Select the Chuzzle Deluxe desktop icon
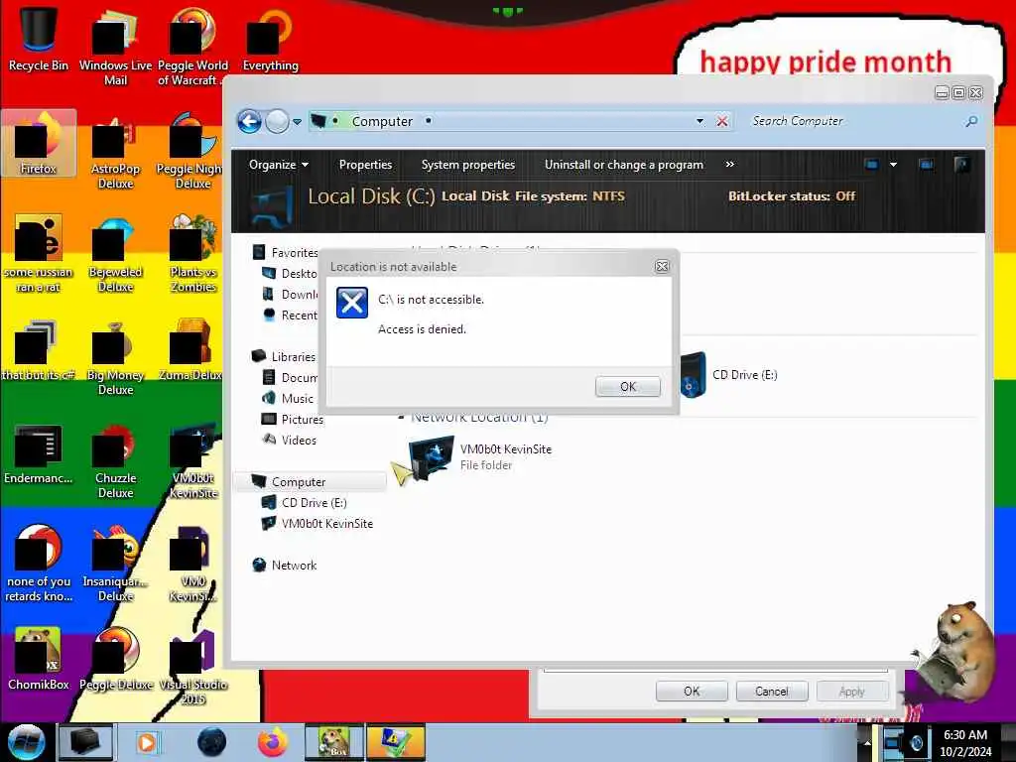 pos(115,460)
